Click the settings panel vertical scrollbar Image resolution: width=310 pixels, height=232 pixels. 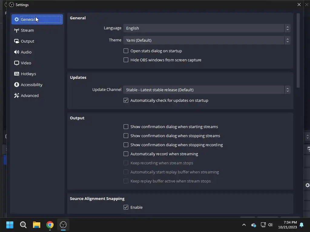[x=298, y=50]
